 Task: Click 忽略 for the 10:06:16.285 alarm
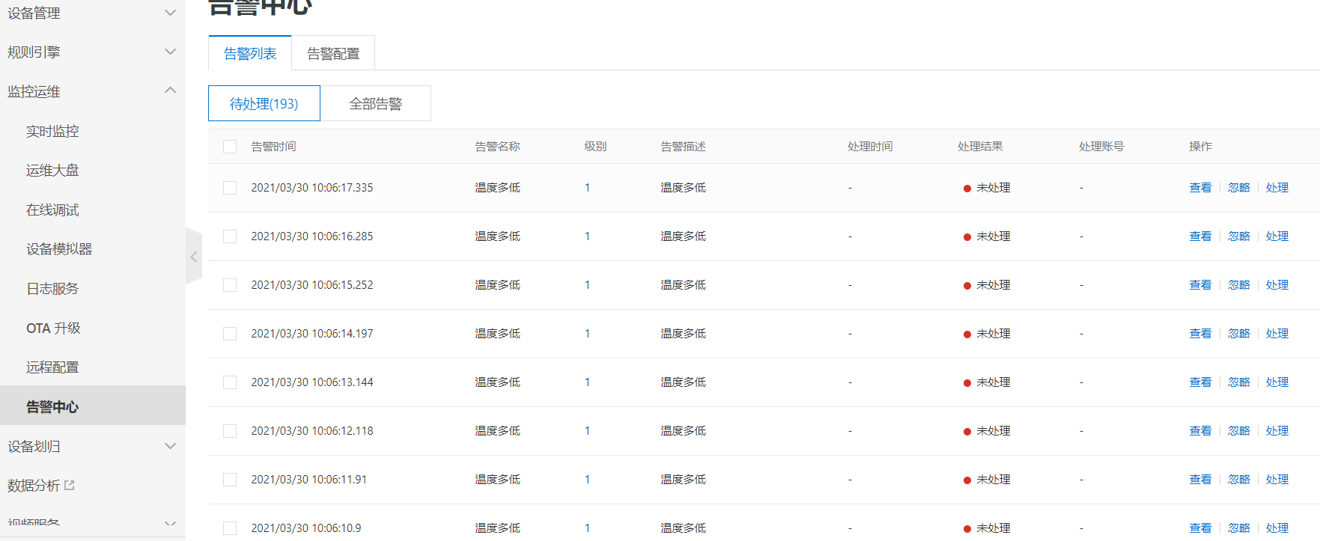point(1239,236)
